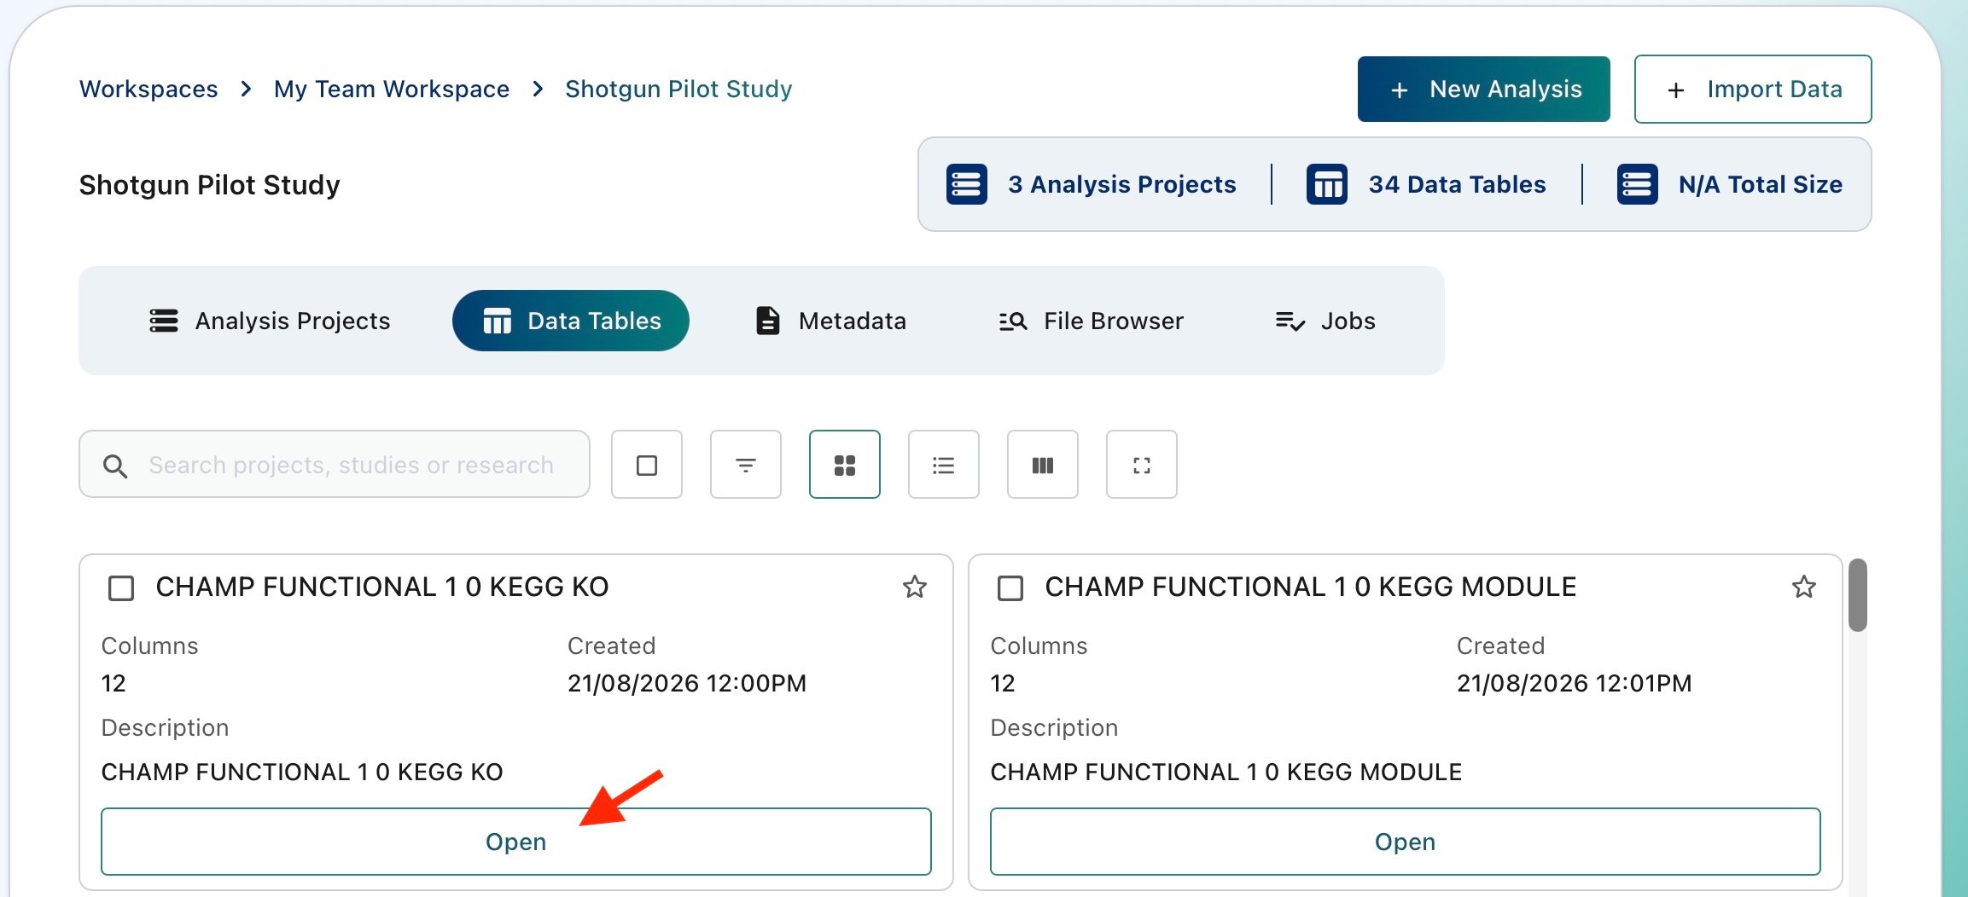This screenshot has width=1968, height=897.
Task: Select the CHAMP FUNCTIONAL 1 0 KEGG KO checkbox
Action: pos(121,588)
